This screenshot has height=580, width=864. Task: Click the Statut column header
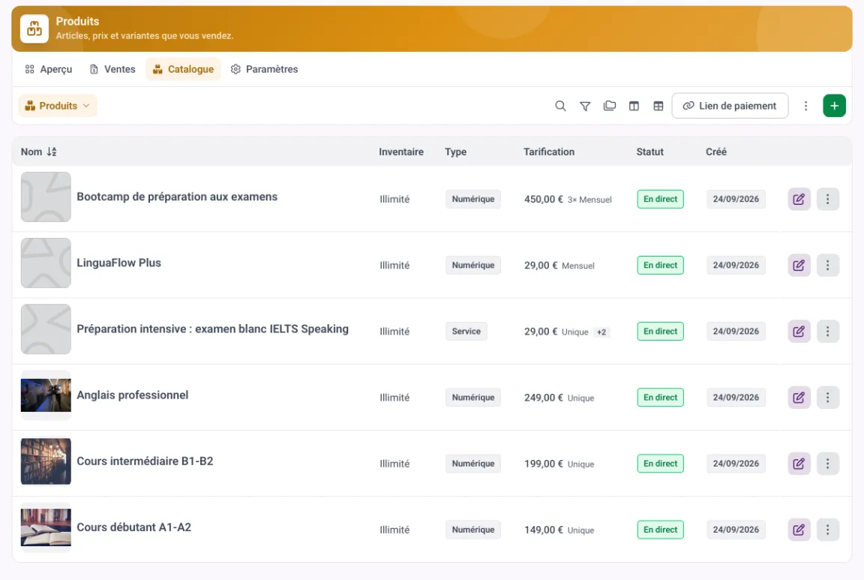click(x=649, y=152)
